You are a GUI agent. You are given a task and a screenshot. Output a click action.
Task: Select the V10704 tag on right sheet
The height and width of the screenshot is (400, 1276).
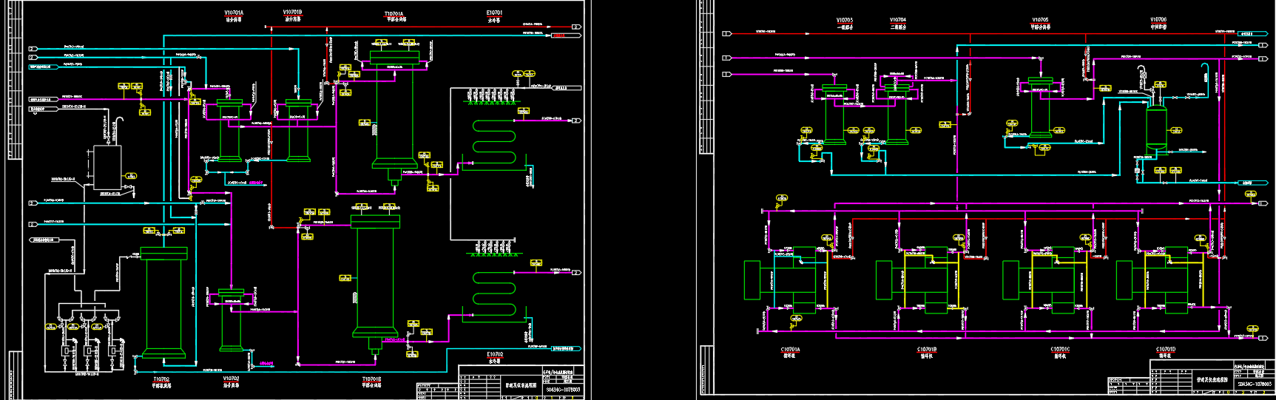tap(898, 21)
